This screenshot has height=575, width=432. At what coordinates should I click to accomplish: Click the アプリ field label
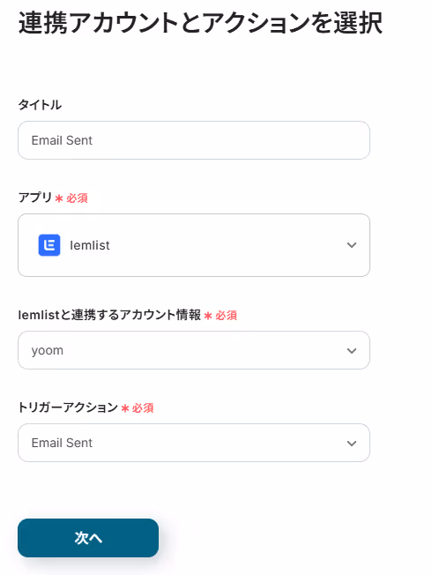(35, 198)
